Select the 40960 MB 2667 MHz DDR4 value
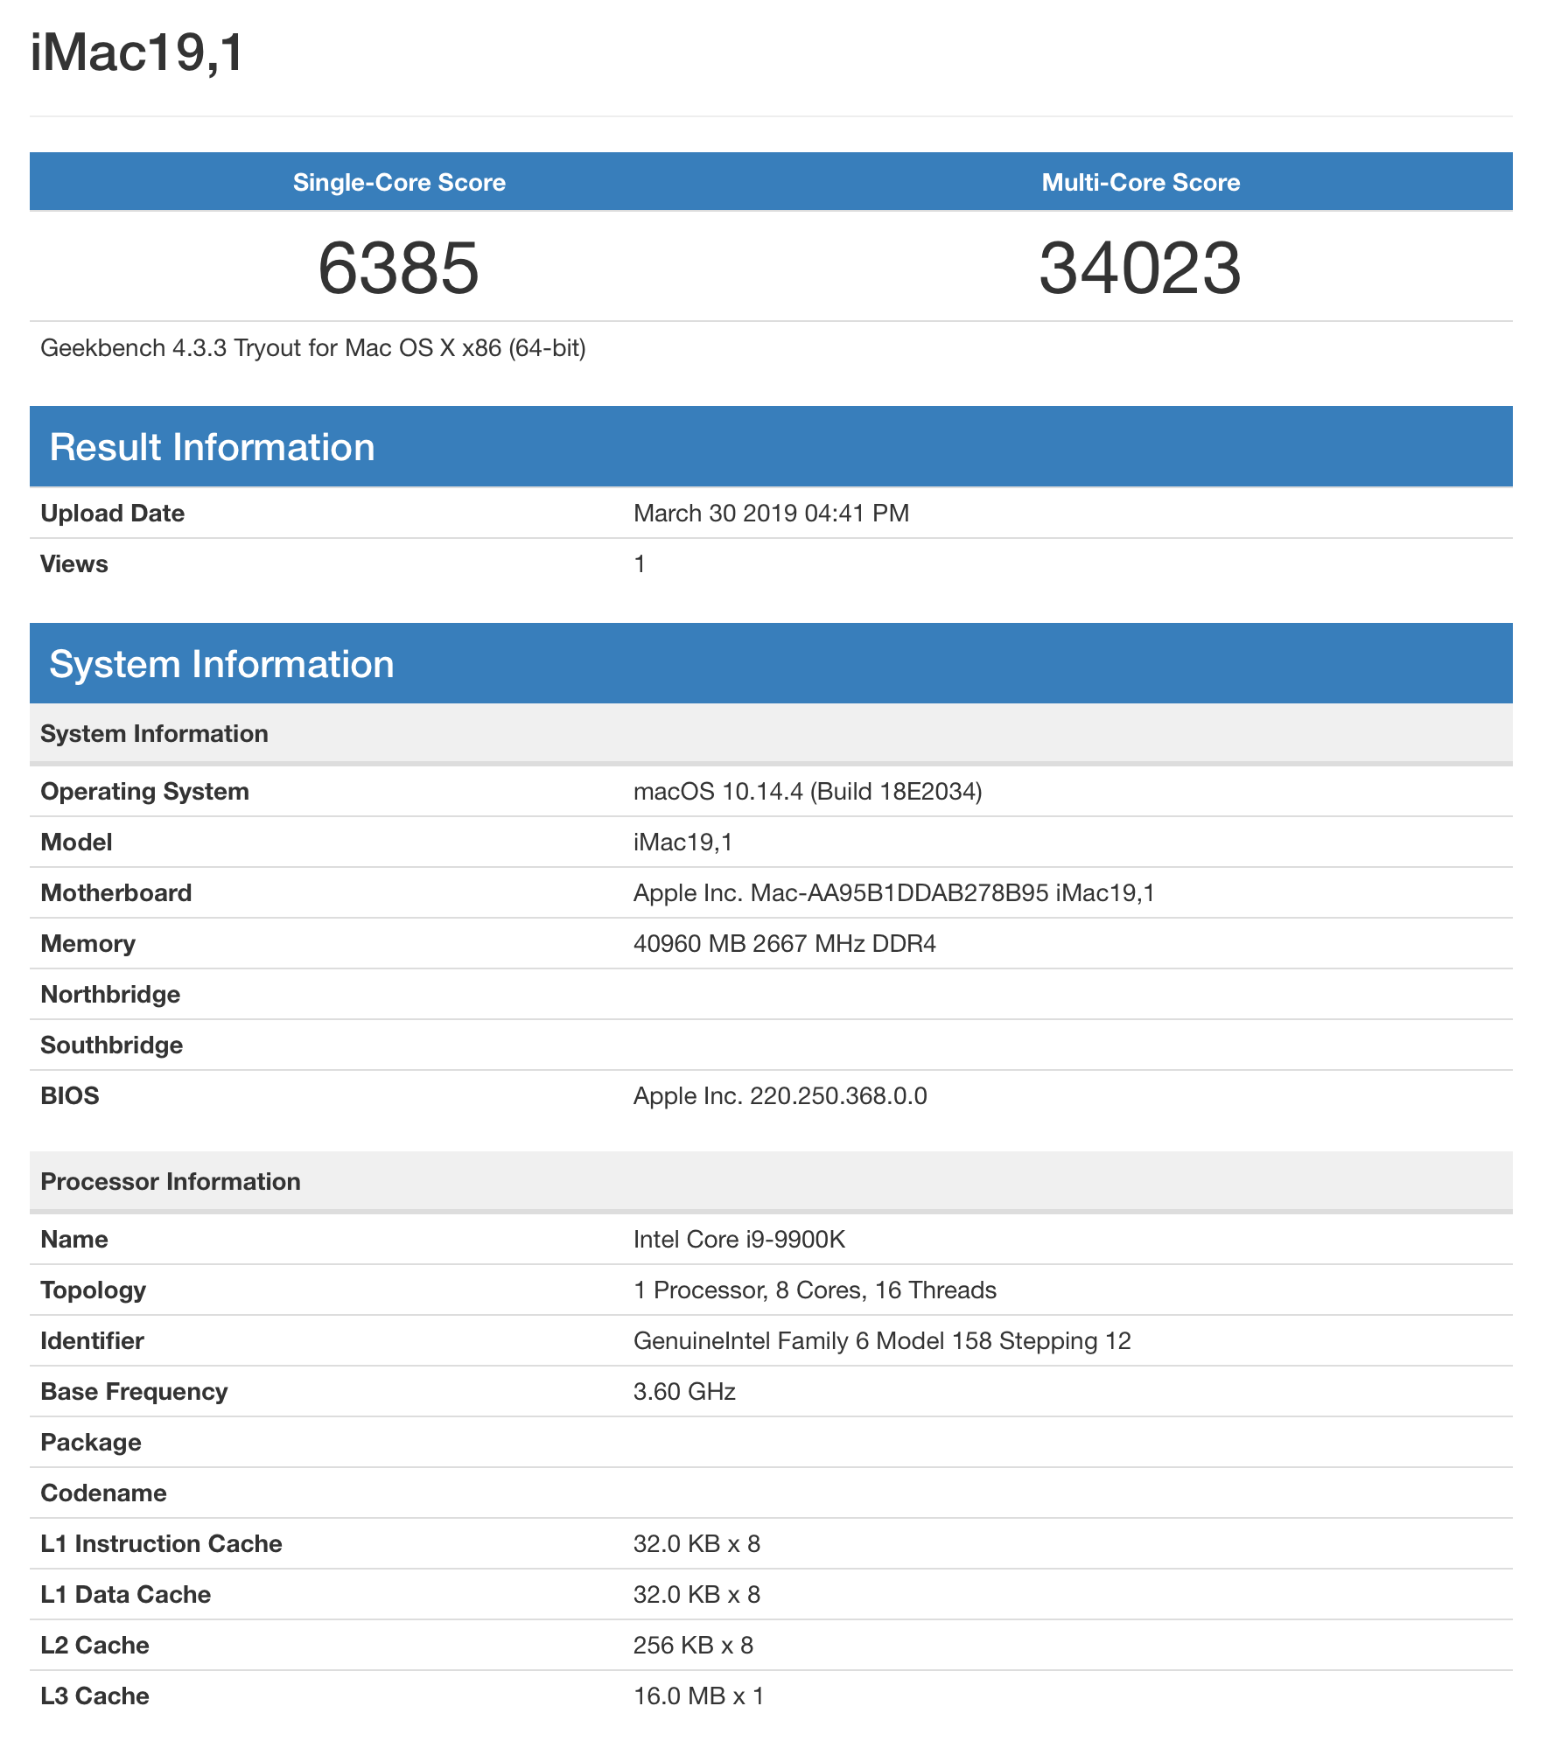 tap(785, 943)
